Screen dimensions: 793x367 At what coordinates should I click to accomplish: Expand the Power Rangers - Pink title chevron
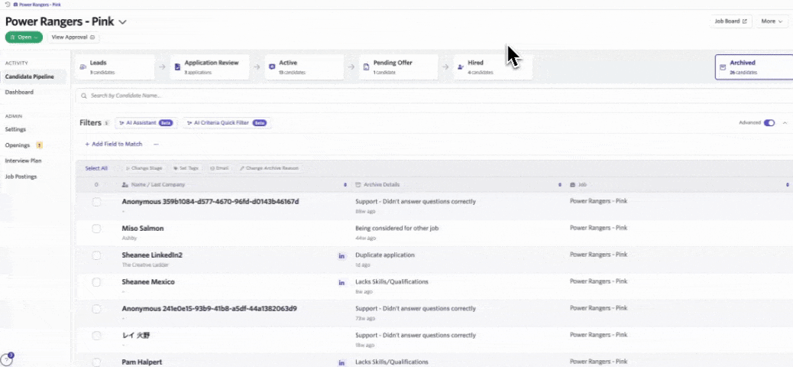coord(122,22)
